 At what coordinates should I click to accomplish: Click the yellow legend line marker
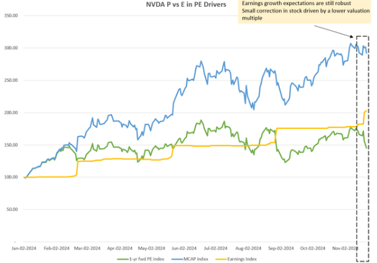(221, 259)
